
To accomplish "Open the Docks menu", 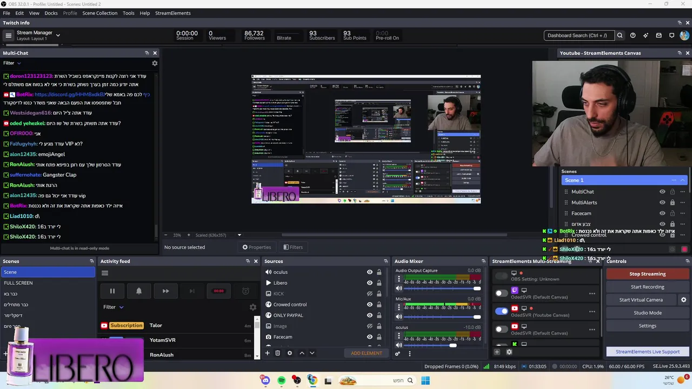I will pos(51,13).
